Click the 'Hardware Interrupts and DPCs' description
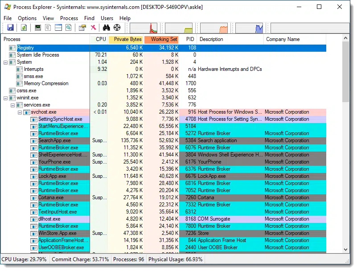The image size is (357, 271). [230, 69]
